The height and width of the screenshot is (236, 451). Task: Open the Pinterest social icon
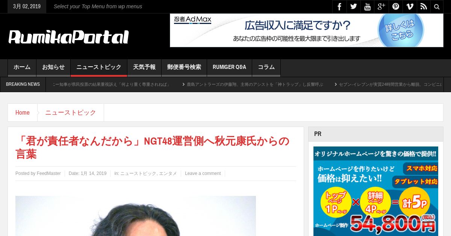[396, 6]
